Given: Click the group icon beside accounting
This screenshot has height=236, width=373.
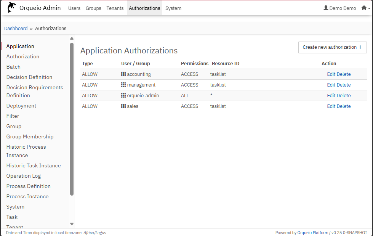Looking at the screenshot, I should click(x=123, y=74).
